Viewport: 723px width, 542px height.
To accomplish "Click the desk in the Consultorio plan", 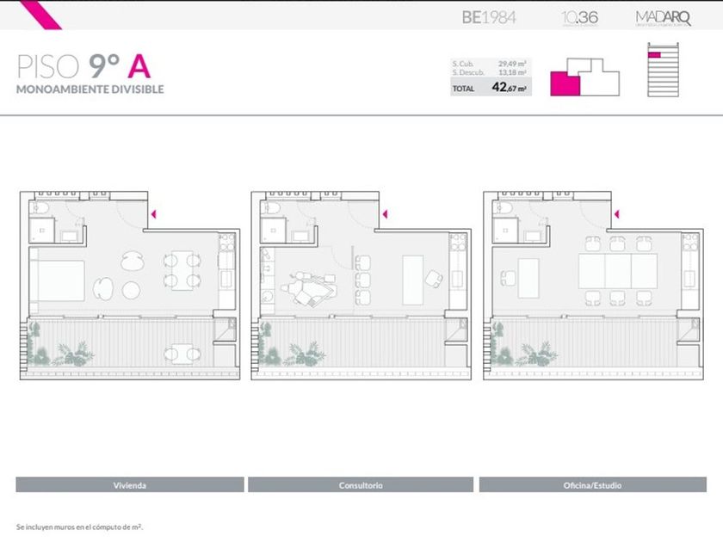I will pos(412,280).
